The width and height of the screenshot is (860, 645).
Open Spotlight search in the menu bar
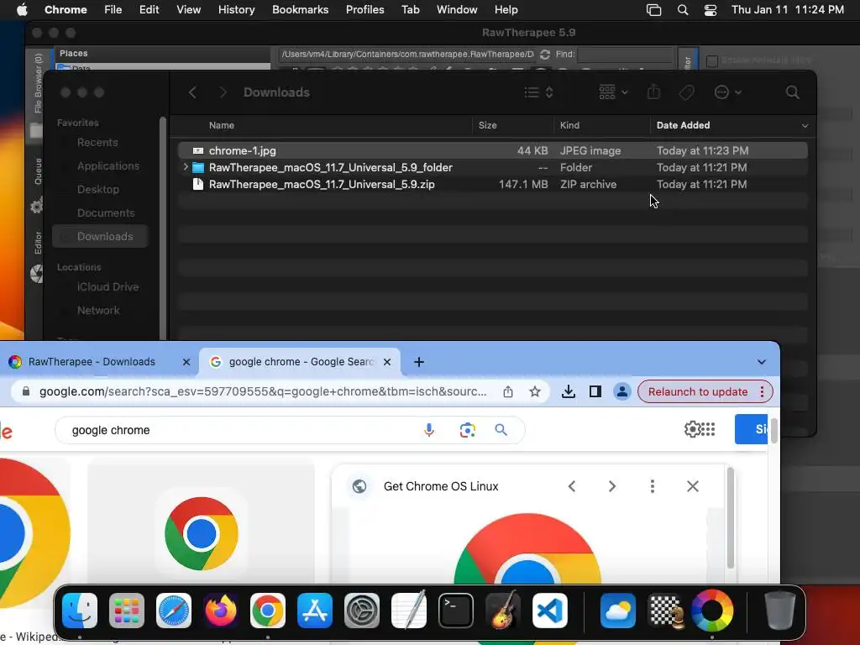coord(682,10)
